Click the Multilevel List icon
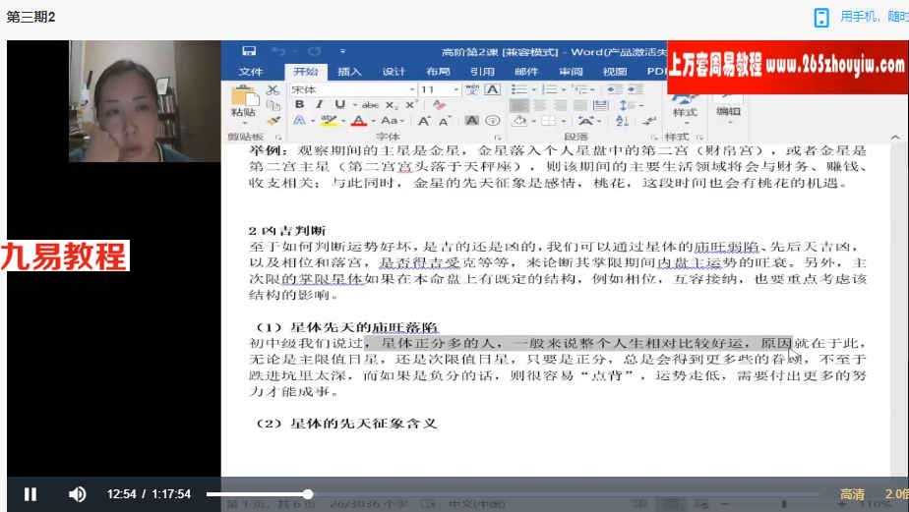The height and width of the screenshot is (512, 909). [579, 89]
